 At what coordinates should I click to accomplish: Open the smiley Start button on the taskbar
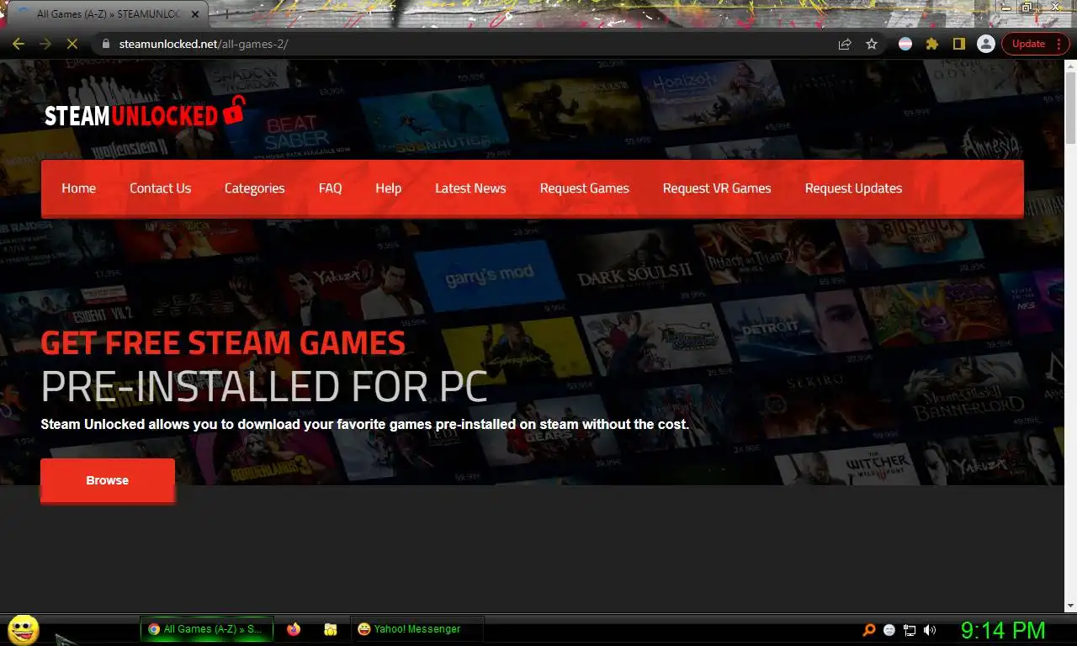(x=23, y=629)
